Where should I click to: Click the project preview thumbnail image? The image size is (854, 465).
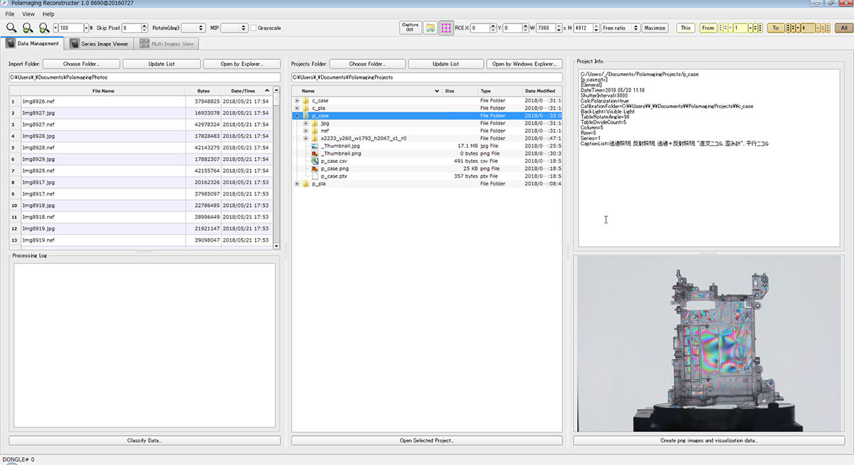click(710, 344)
